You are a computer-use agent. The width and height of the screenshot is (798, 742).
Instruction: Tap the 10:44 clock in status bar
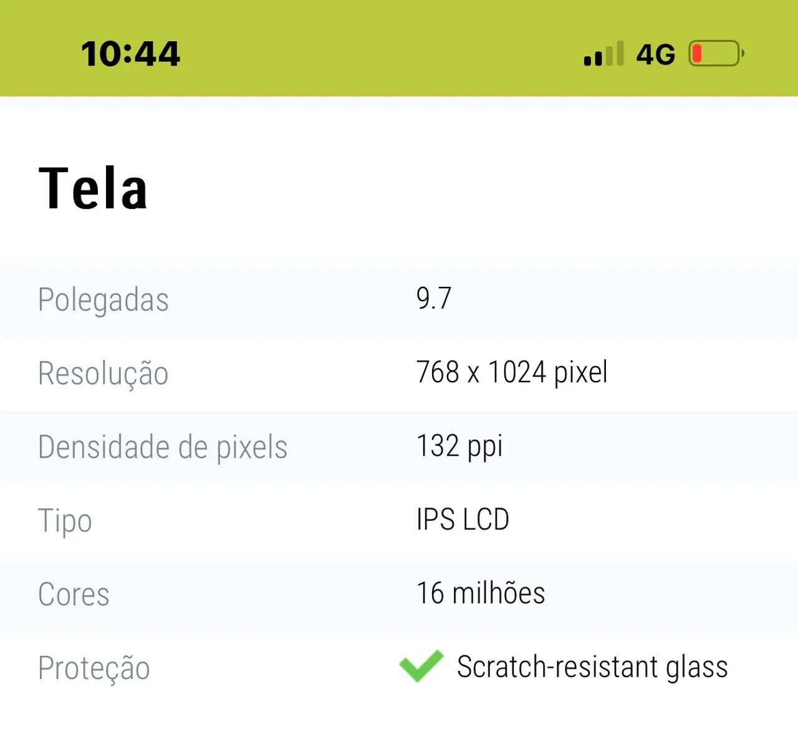[130, 54]
